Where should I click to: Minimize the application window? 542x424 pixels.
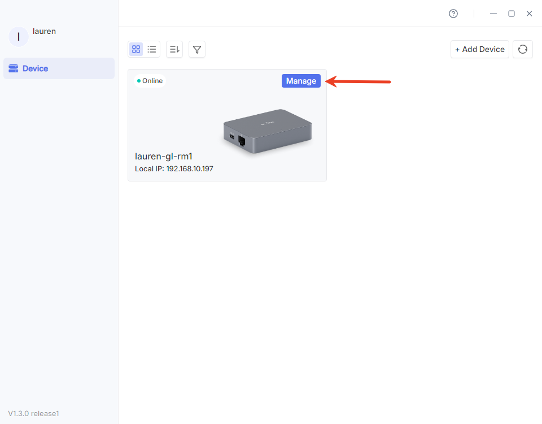pyautogui.click(x=493, y=14)
